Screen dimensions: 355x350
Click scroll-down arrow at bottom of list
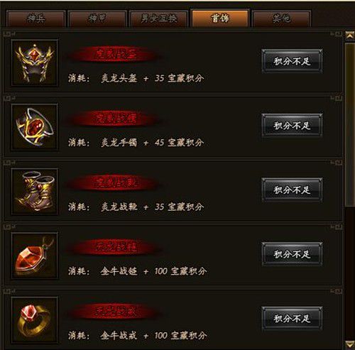(x=350, y=344)
